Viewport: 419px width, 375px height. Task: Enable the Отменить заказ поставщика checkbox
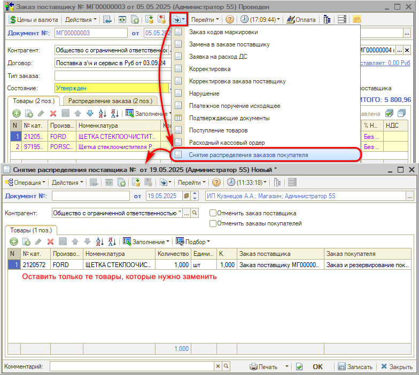(213, 213)
